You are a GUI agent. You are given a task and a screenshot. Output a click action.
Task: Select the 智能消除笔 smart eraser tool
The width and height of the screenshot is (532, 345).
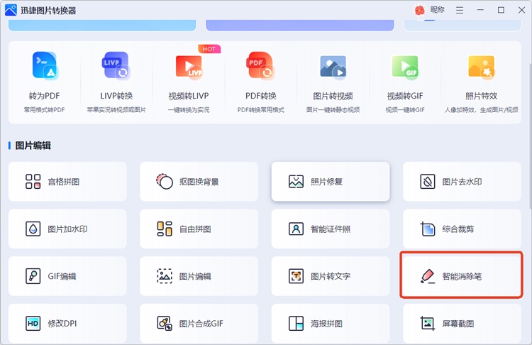[462, 276]
